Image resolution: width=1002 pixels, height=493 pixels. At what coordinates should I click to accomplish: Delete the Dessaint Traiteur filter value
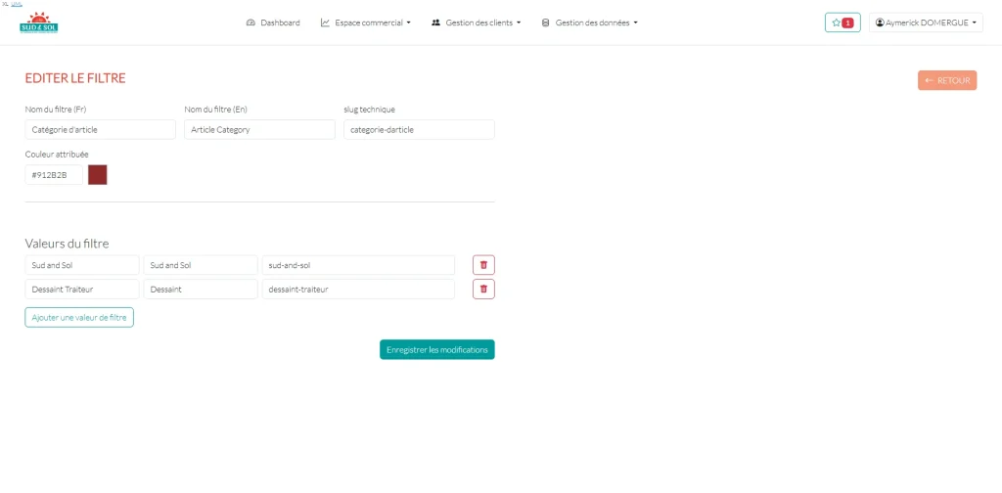483,289
